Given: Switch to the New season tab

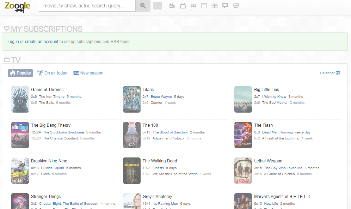Looking at the screenshot, I should (88, 73).
